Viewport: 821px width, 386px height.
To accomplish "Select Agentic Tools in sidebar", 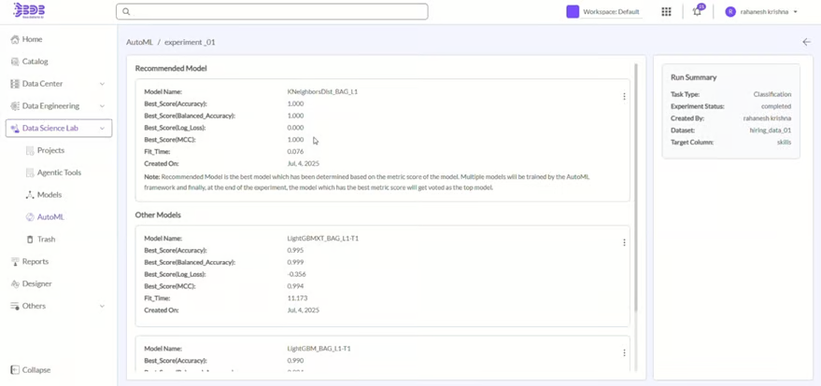I will 58,172.
